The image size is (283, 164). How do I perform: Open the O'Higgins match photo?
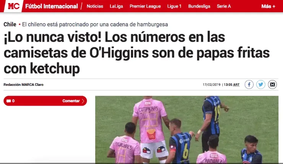[187, 130]
